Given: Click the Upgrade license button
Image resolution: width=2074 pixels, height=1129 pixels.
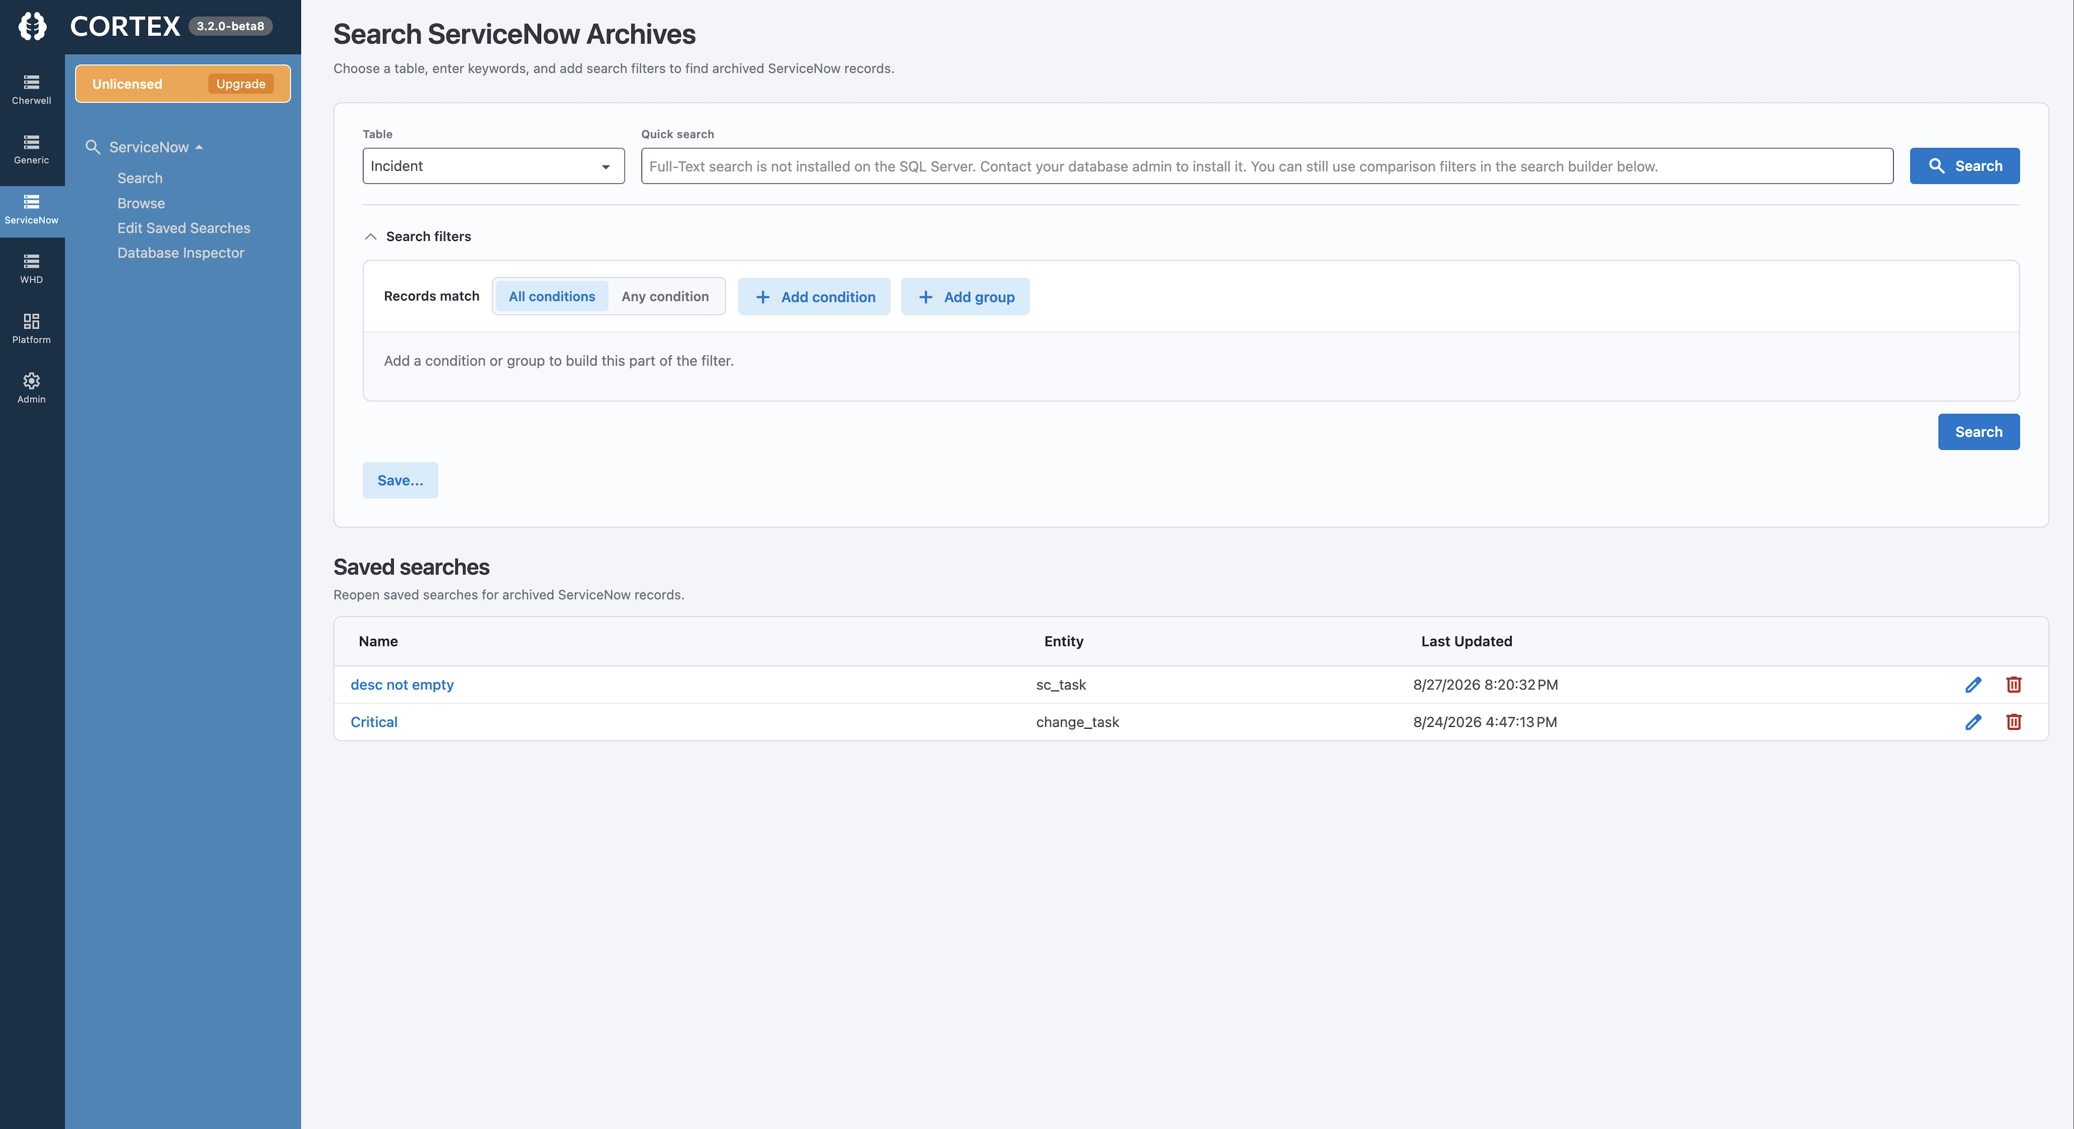Looking at the screenshot, I should click(241, 84).
